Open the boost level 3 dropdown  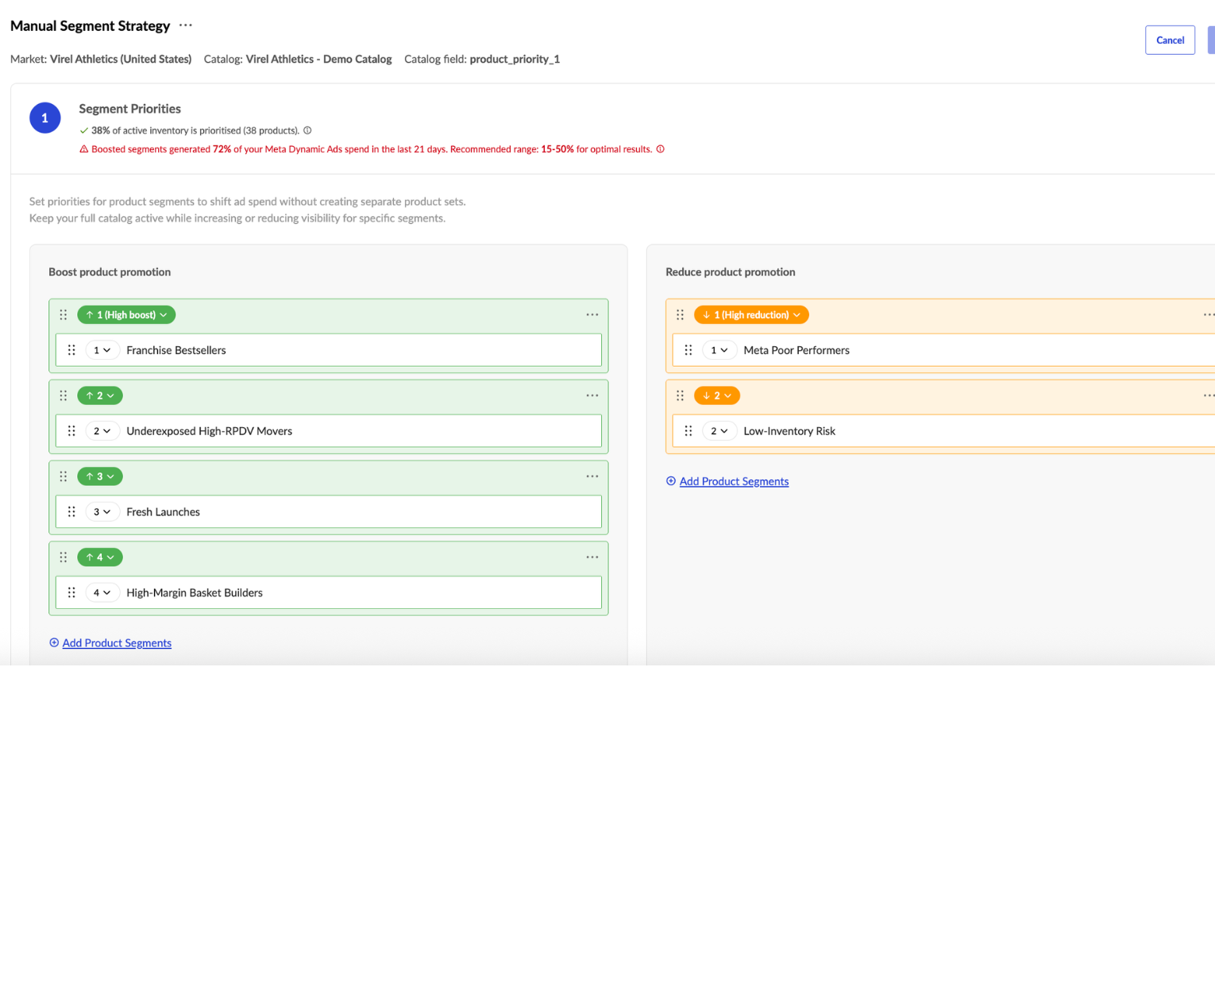(x=100, y=476)
